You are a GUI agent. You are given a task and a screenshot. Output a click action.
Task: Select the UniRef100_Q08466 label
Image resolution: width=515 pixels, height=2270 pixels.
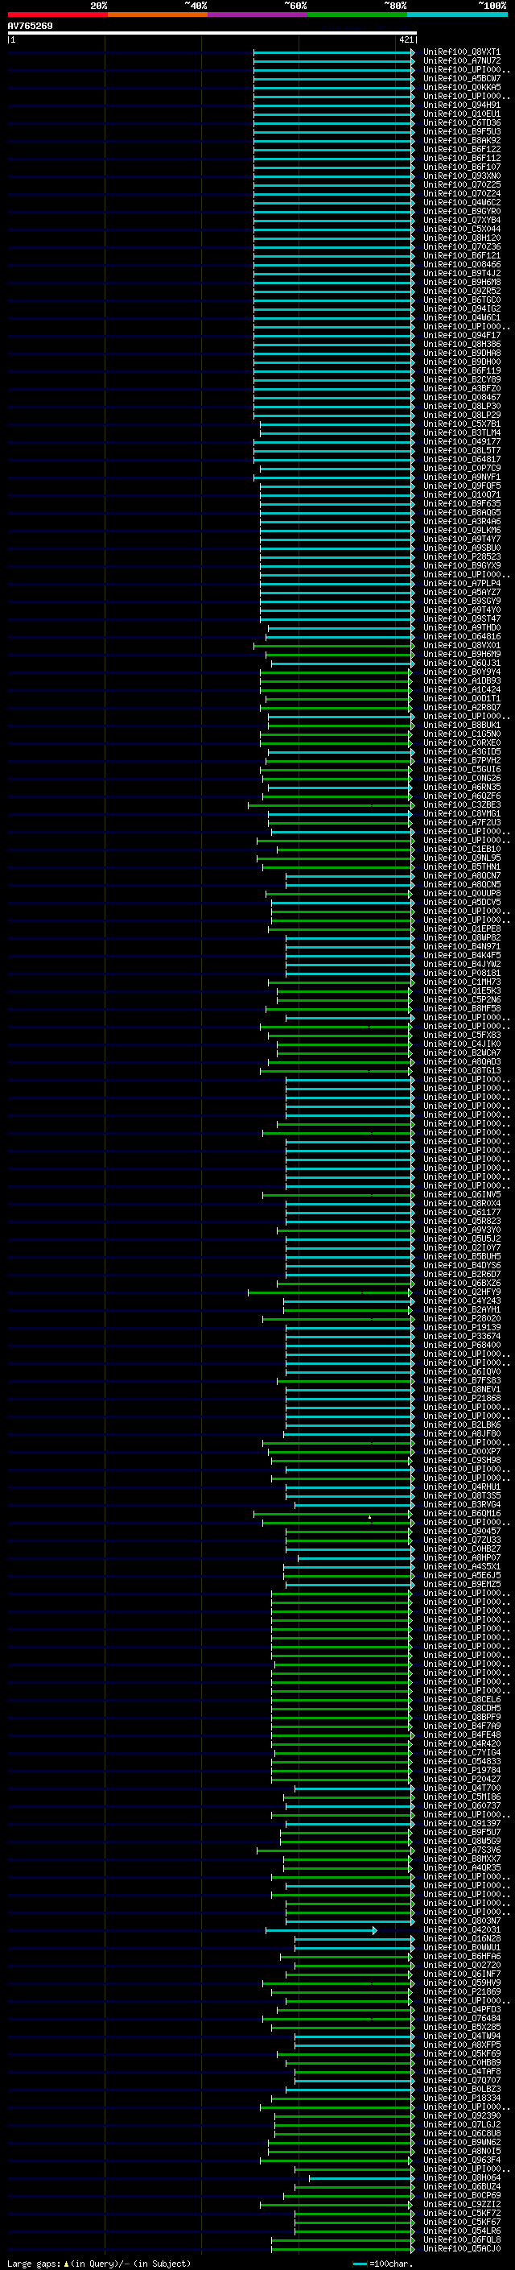(x=461, y=264)
